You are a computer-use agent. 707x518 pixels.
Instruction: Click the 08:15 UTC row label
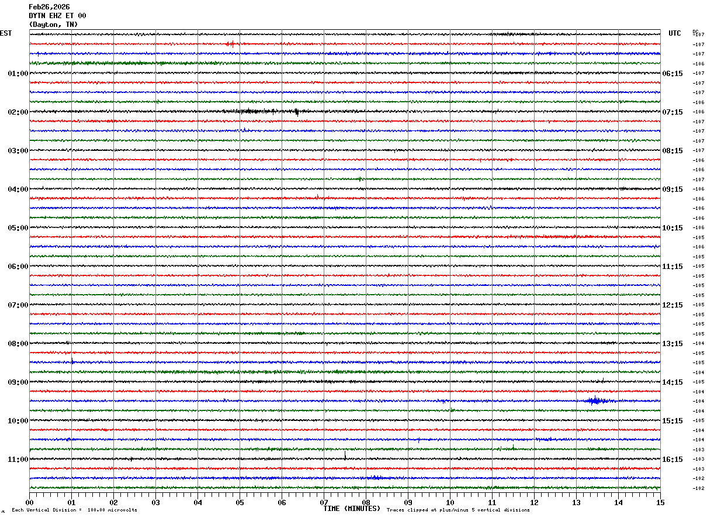pyautogui.click(x=673, y=151)
